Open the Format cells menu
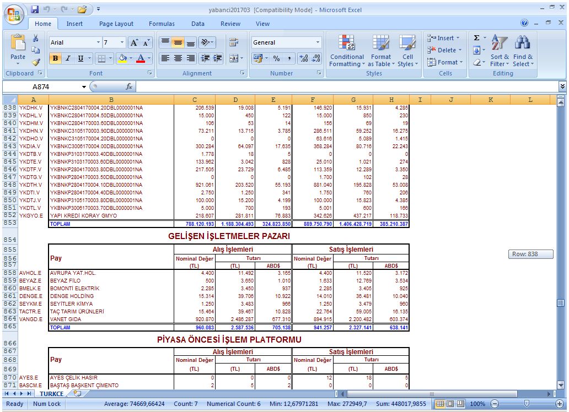The height and width of the screenshot is (412, 569). (x=445, y=62)
